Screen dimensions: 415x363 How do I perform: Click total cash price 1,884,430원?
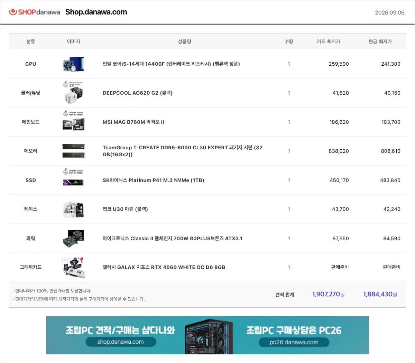tap(380, 294)
